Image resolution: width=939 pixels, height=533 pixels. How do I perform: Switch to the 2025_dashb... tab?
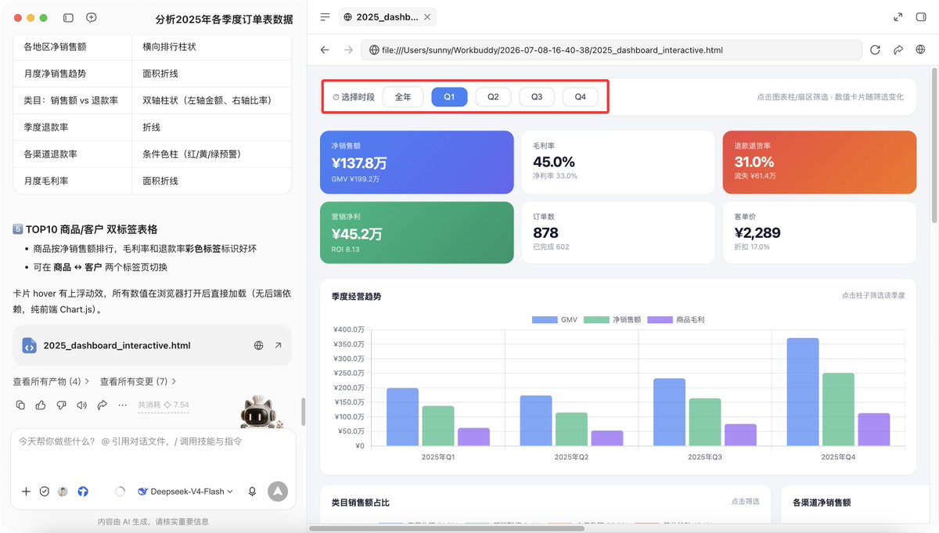coord(387,16)
